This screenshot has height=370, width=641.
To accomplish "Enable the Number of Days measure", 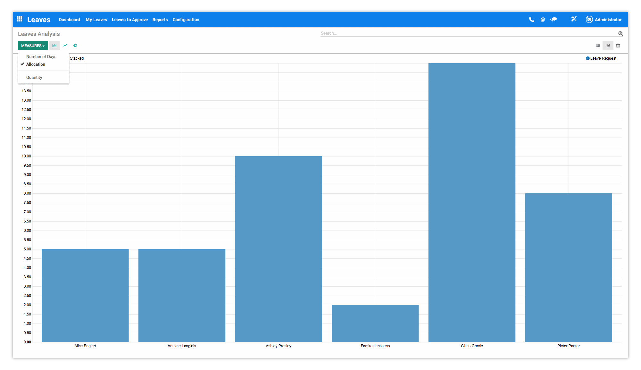I will point(41,57).
